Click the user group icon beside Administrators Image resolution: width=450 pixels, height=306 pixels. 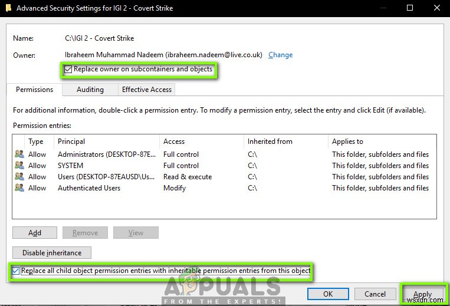[19, 154]
